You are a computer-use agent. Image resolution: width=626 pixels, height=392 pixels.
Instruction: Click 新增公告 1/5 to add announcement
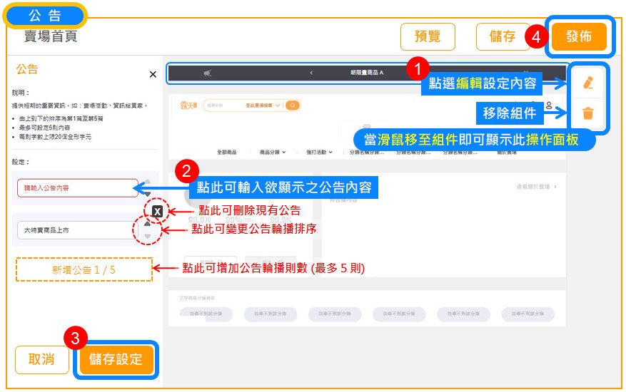point(84,269)
